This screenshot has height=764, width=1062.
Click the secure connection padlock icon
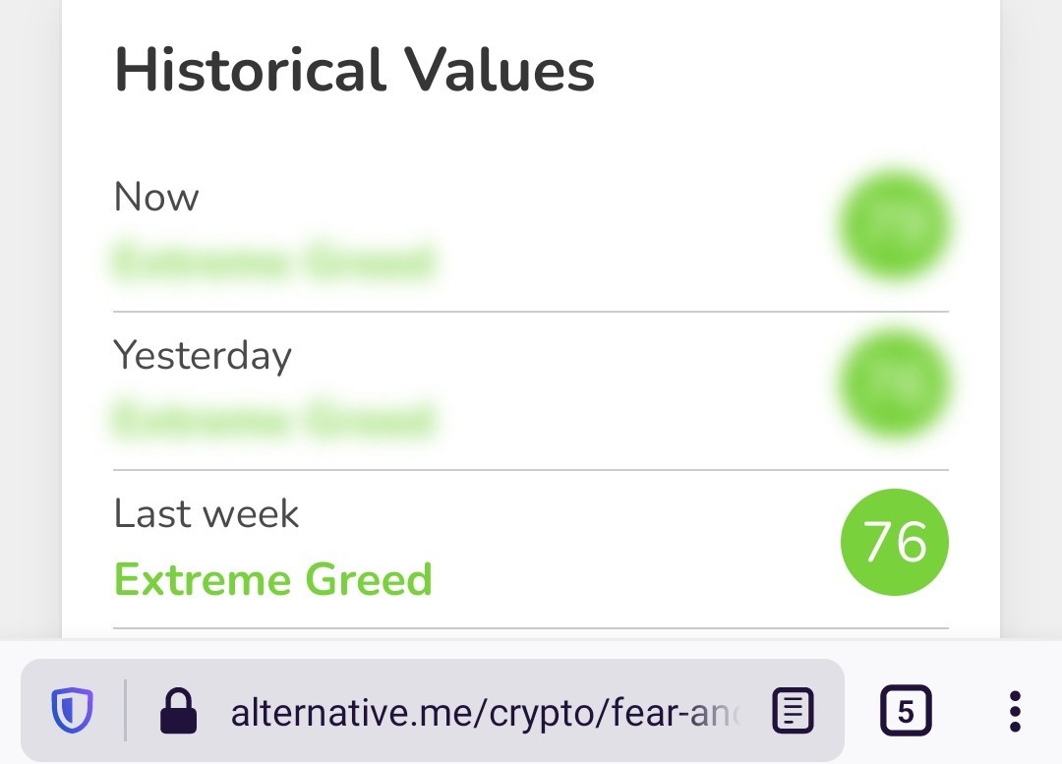(x=178, y=711)
